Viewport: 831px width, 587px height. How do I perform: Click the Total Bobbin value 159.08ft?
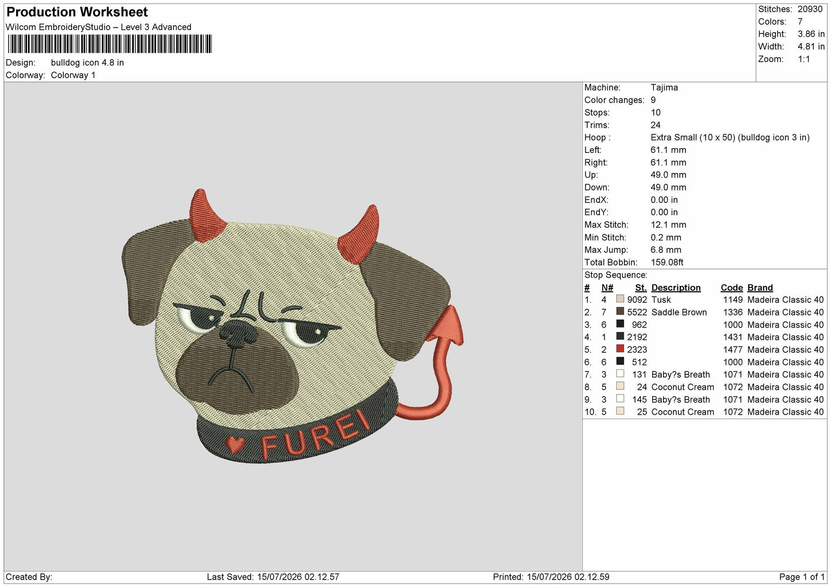667,262
